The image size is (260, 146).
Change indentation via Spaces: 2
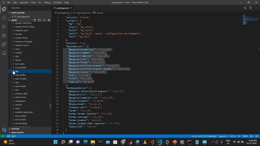(x=223, y=136)
